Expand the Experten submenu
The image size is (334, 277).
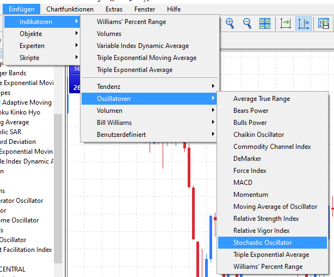(x=42, y=46)
